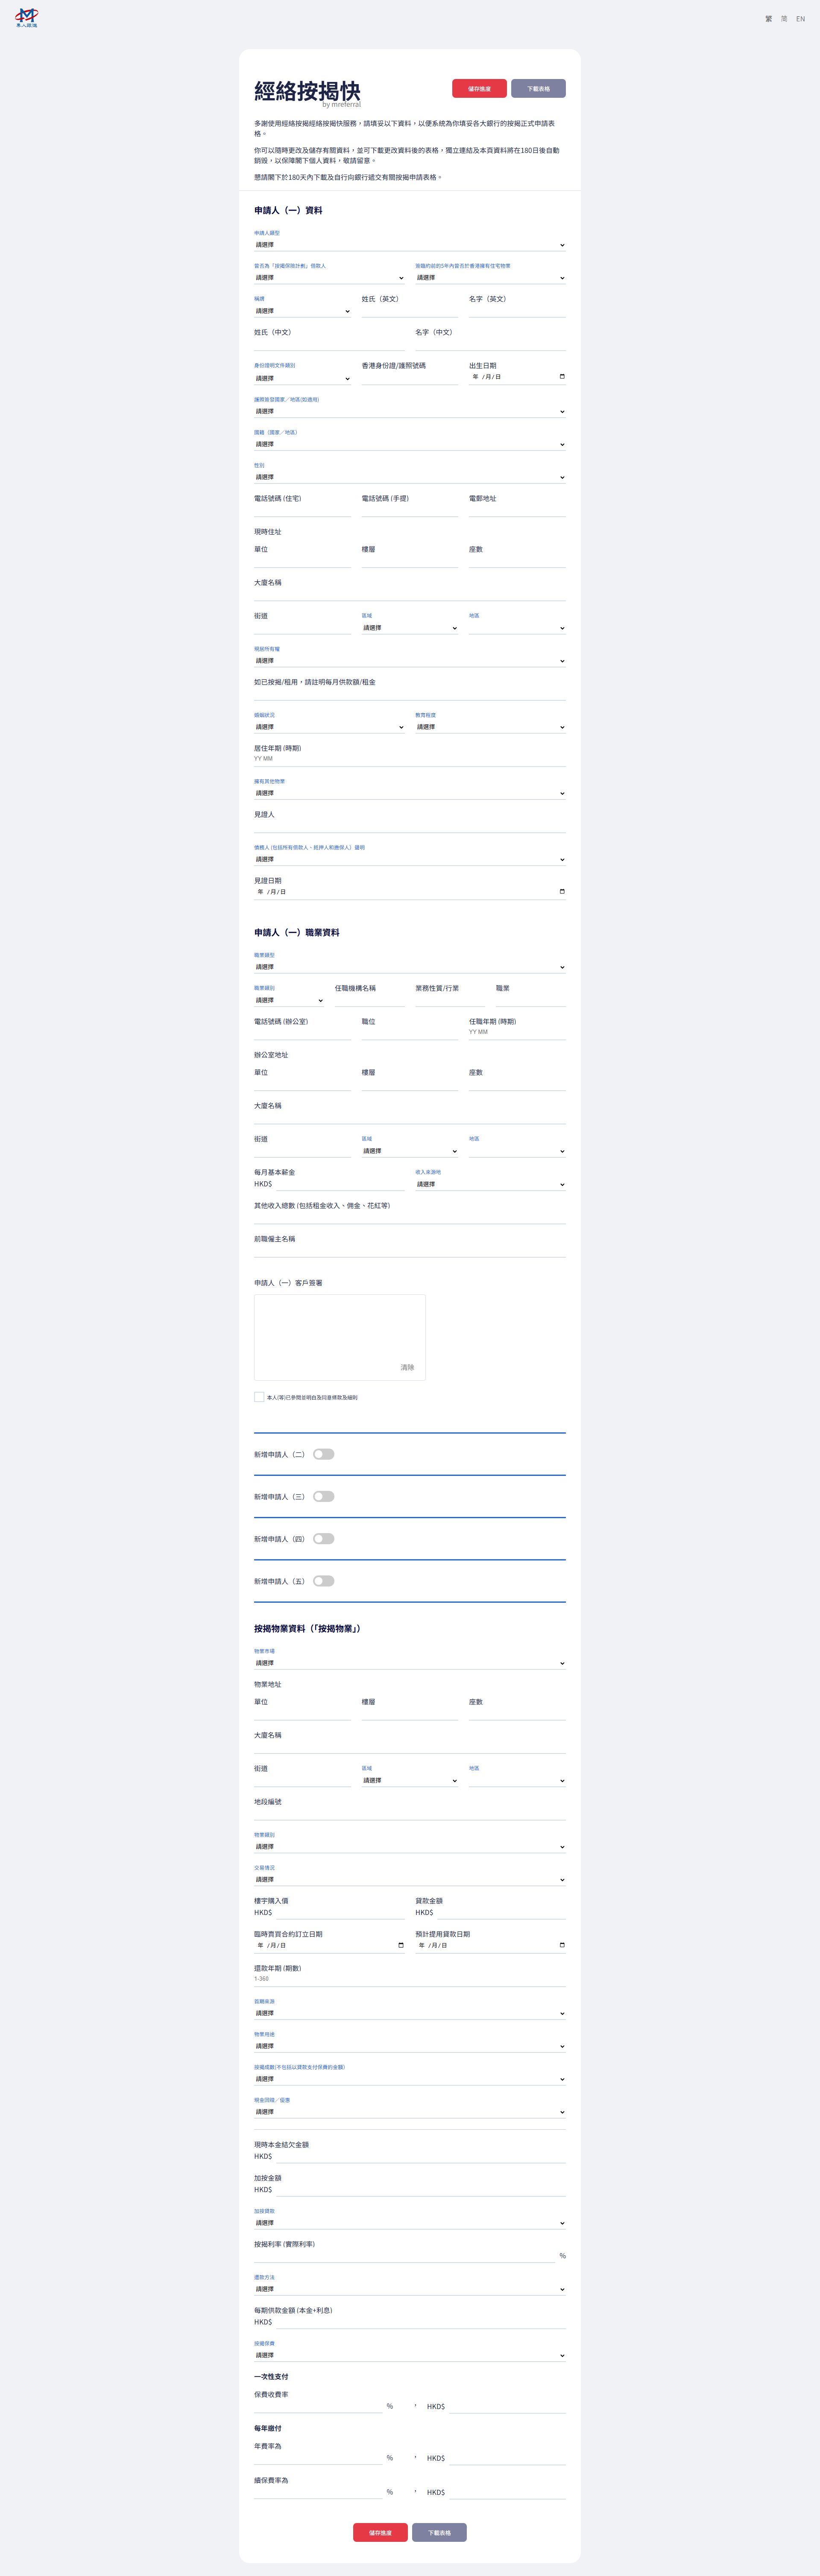This screenshot has width=820, height=2576.
Task: Enable the 新增申請人（三） switch
Action: point(323,1496)
